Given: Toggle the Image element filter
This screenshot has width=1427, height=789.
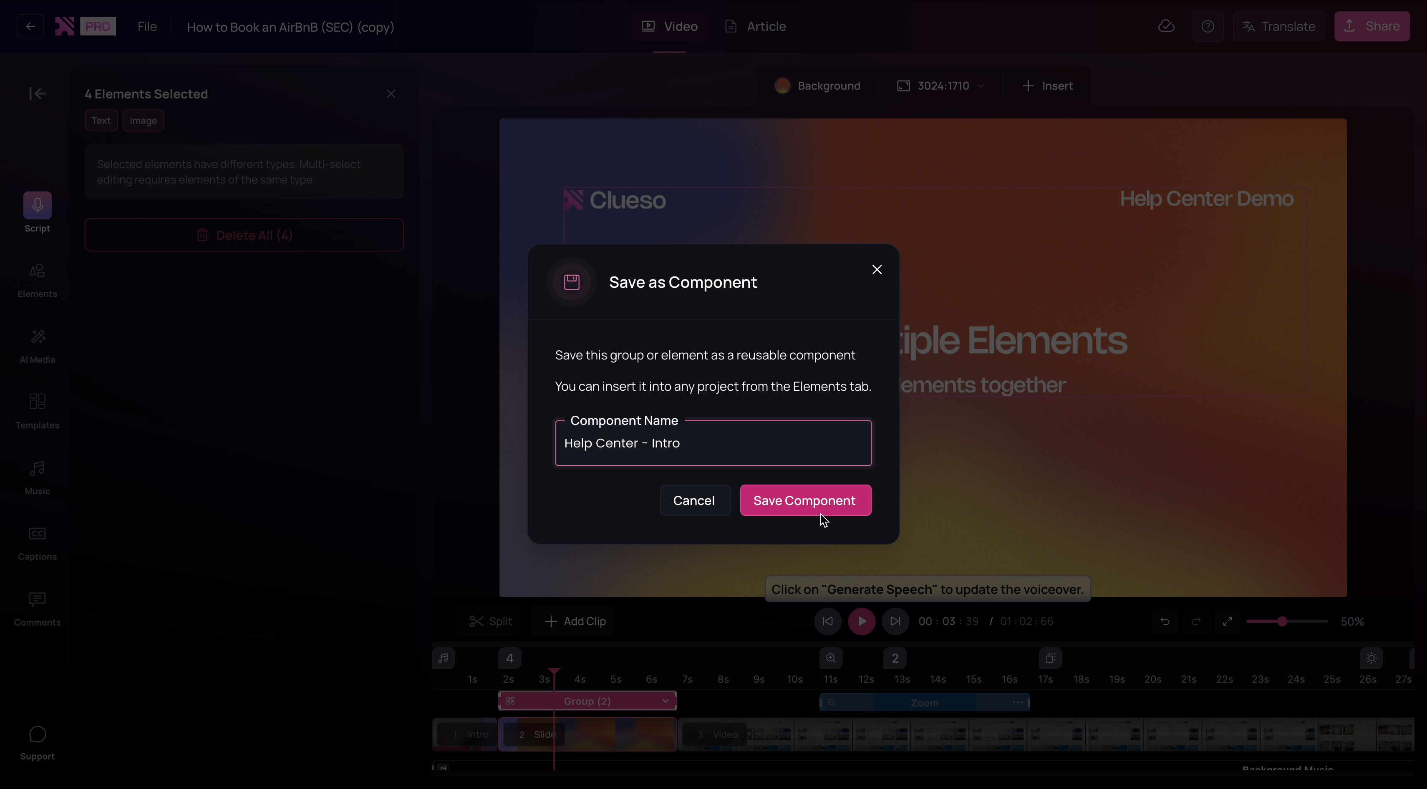Looking at the screenshot, I should point(143,120).
